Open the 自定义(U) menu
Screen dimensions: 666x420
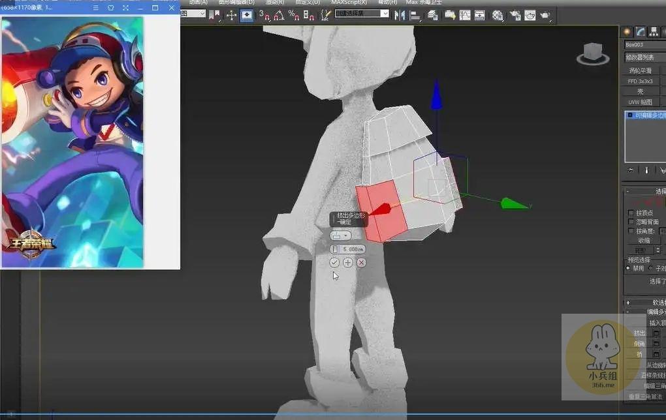tap(308, 2)
